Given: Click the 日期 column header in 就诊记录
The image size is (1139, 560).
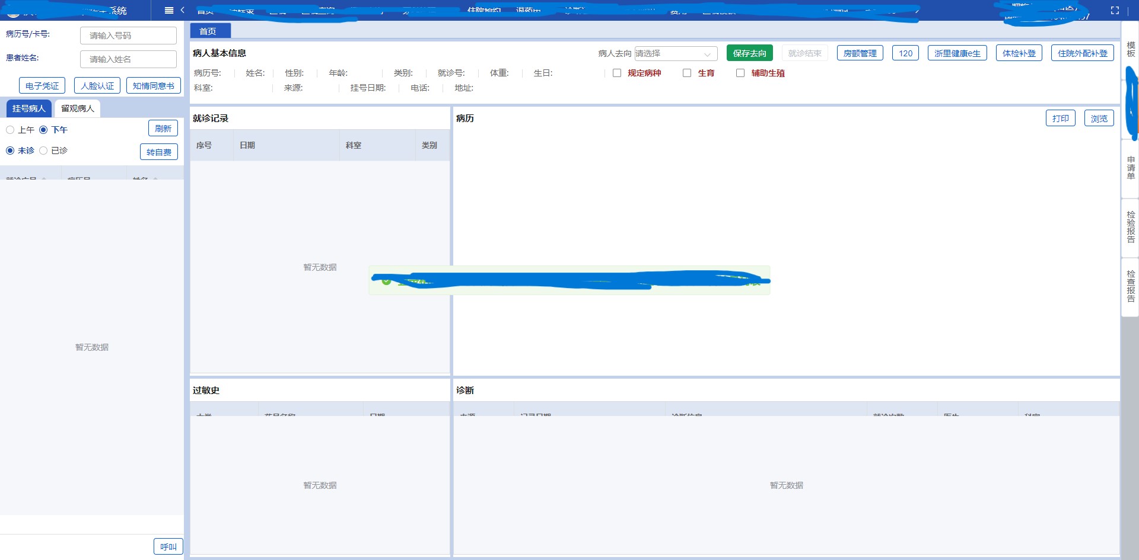Looking at the screenshot, I should coord(287,145).
